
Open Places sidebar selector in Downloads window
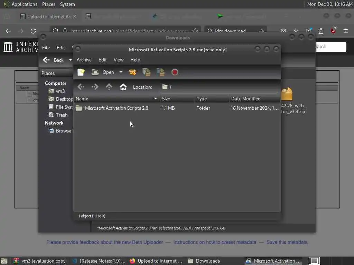click(56, 73)
